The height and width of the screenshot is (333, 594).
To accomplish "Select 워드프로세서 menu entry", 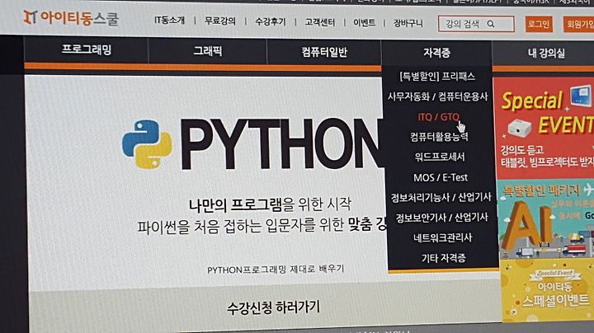I will (x=440, y=157).
